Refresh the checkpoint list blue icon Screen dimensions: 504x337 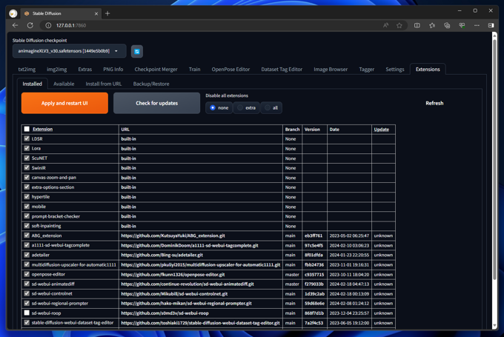click(x=137, y=51)
